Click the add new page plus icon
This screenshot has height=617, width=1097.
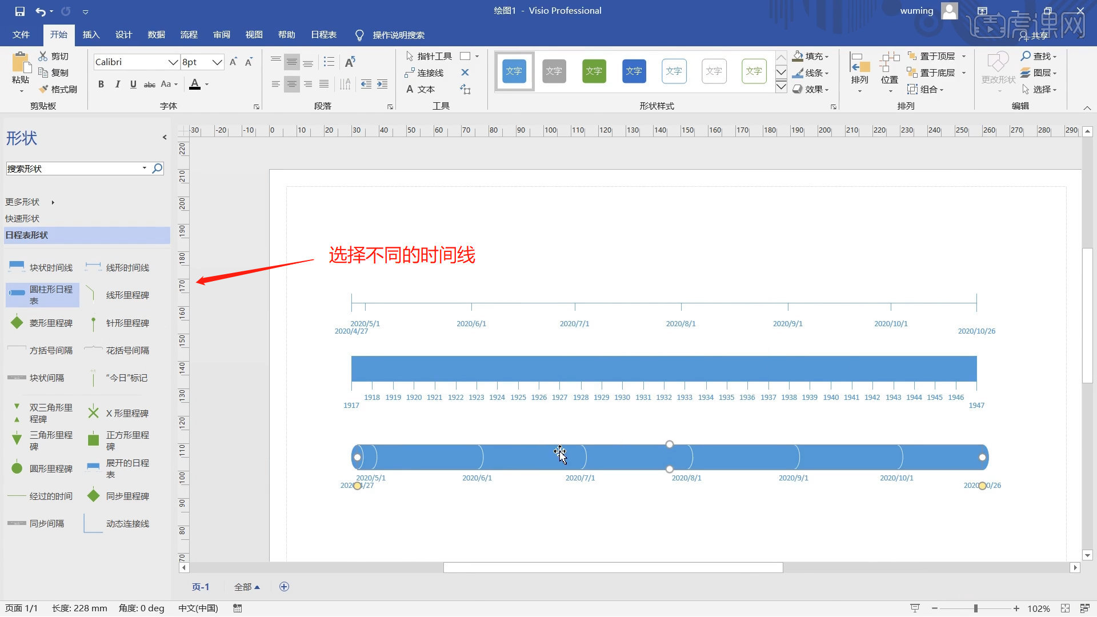(x=284, y=587)
